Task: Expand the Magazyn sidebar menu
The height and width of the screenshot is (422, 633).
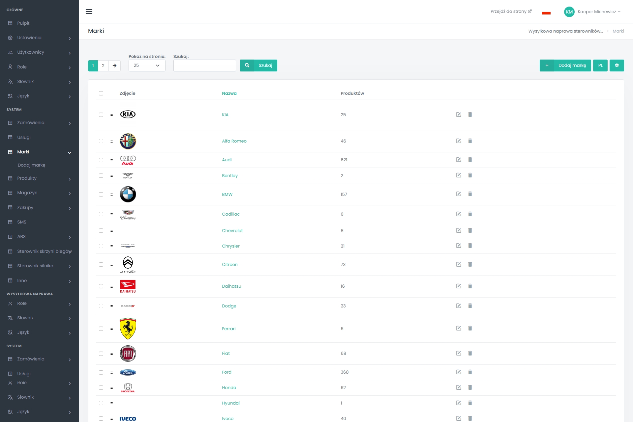Action: 40,193
